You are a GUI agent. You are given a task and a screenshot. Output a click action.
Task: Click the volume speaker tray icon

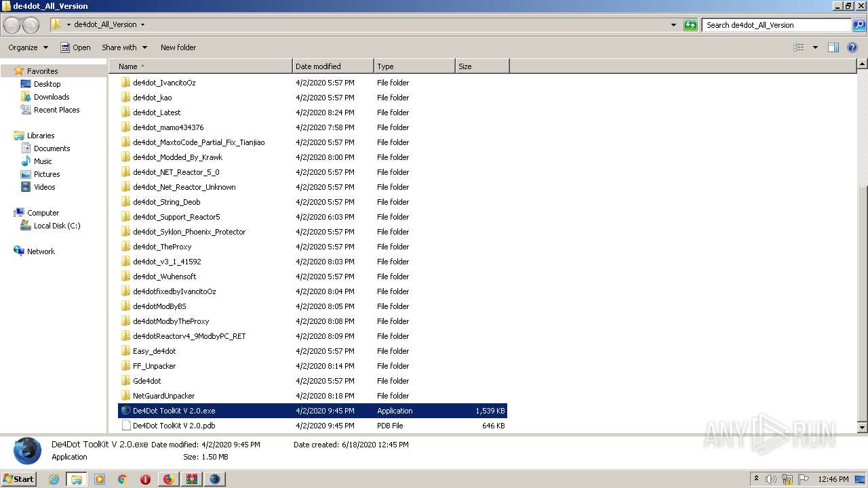pos(771,479)
